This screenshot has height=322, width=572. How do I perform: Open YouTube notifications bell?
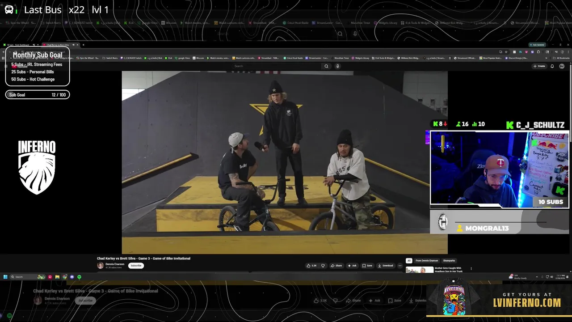point(552,66)
